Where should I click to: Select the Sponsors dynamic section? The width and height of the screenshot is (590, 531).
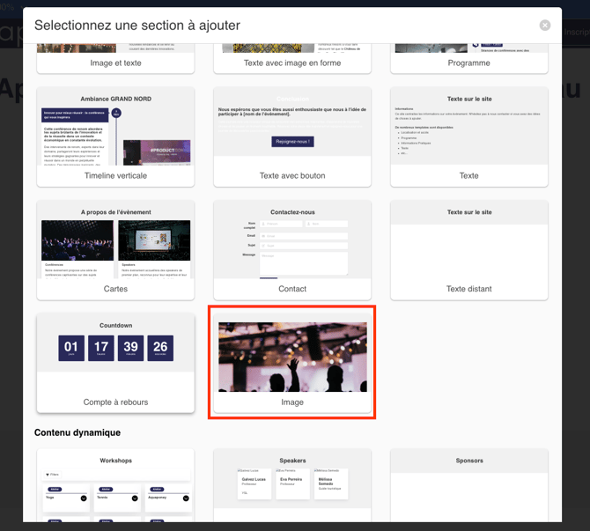coord(468,481)
